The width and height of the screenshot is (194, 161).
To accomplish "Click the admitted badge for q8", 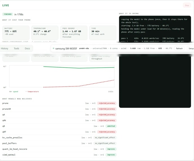I will (x=111, y=126).
